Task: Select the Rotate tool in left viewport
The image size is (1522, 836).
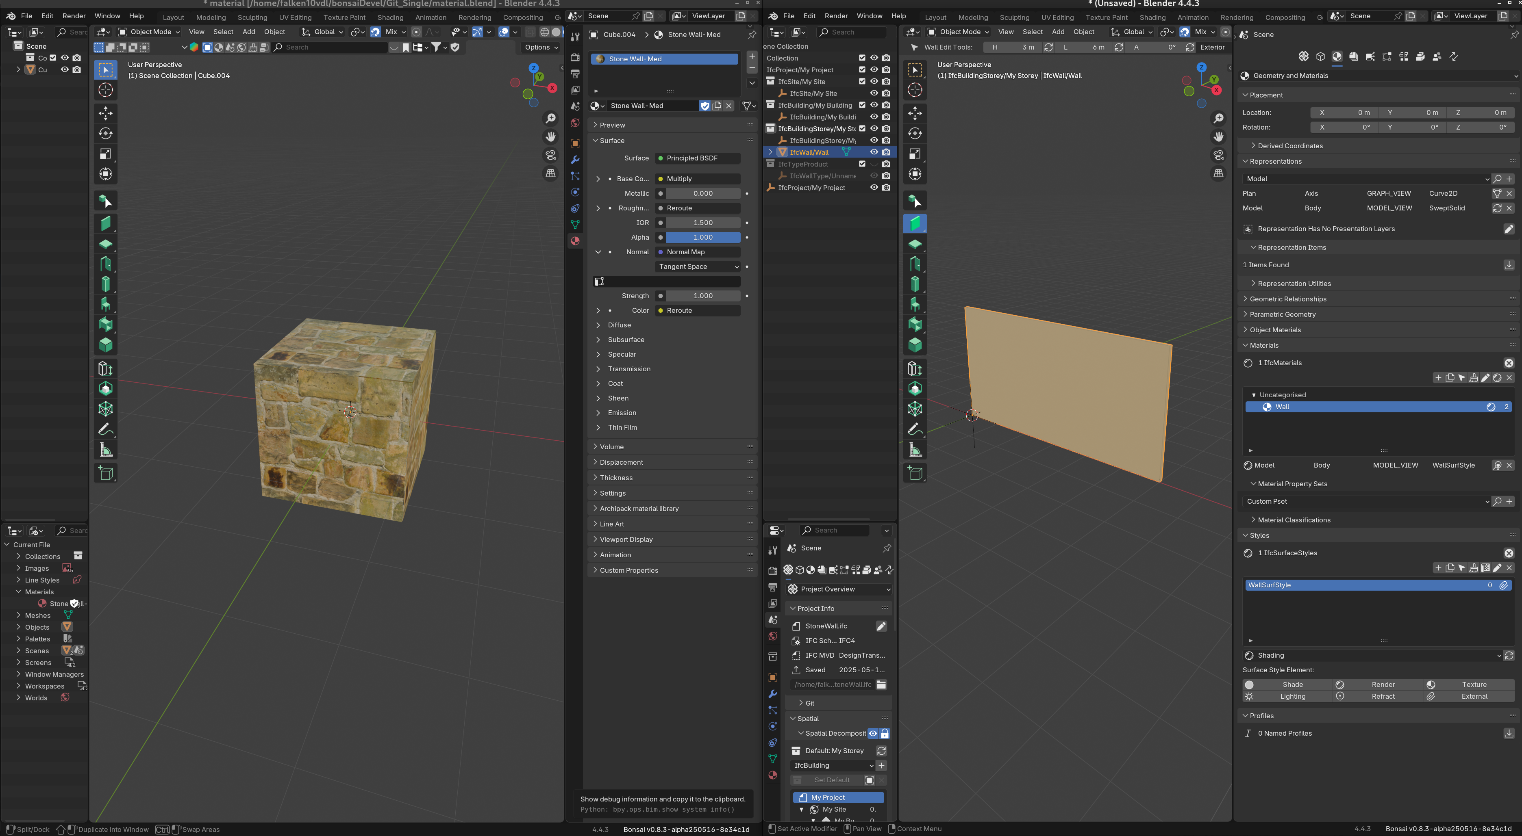Action: tap(106, 133)
